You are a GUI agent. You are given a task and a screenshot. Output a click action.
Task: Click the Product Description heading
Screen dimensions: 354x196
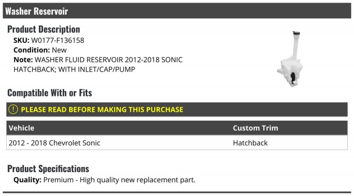point(43,29)
